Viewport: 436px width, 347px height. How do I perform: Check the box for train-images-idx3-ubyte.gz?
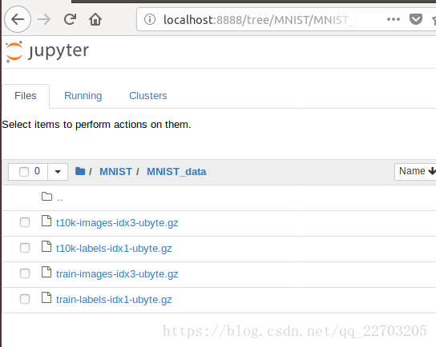point(25,273)
